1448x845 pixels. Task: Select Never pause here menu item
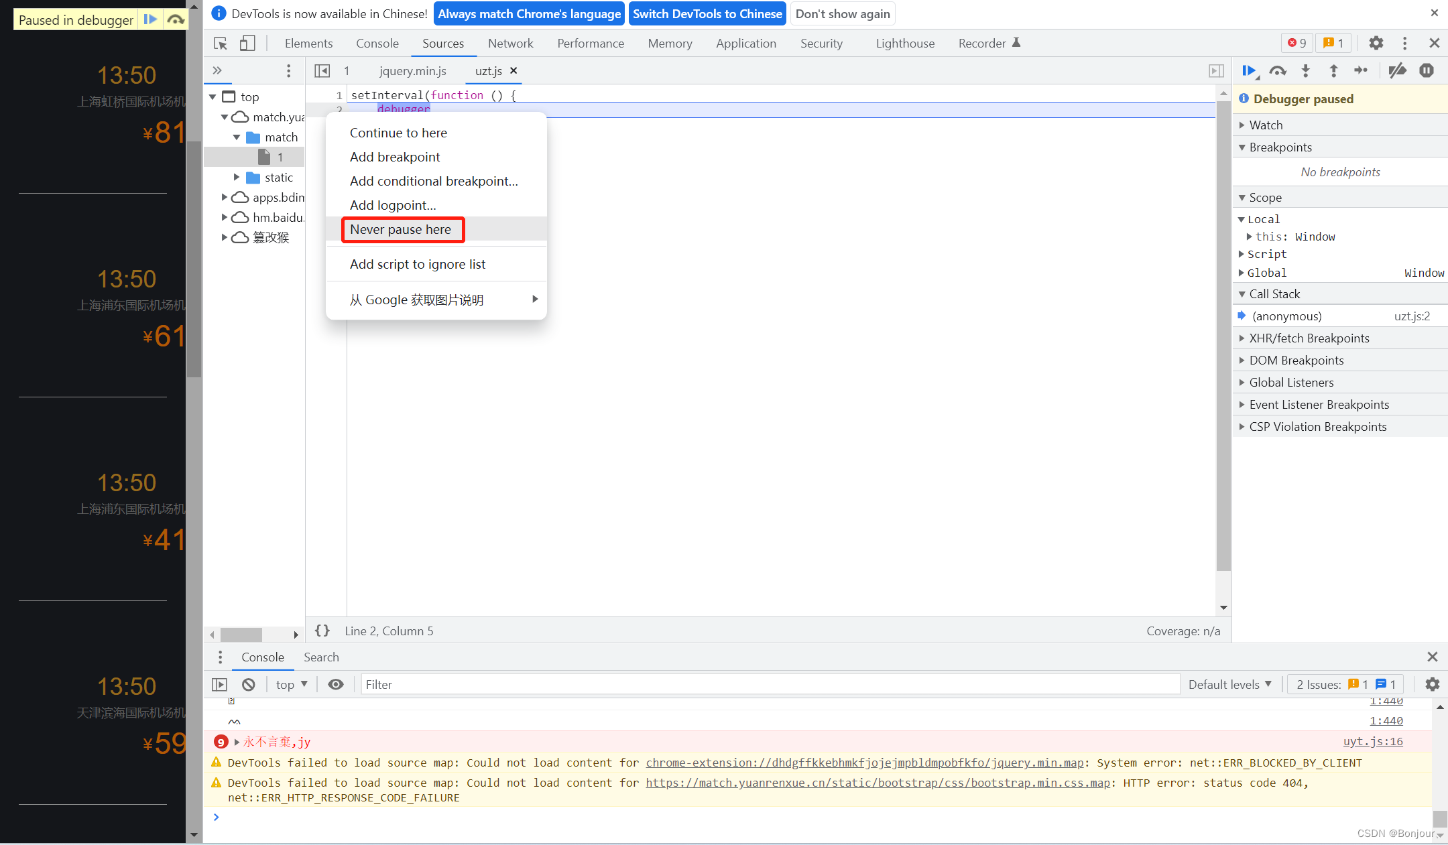401,229
